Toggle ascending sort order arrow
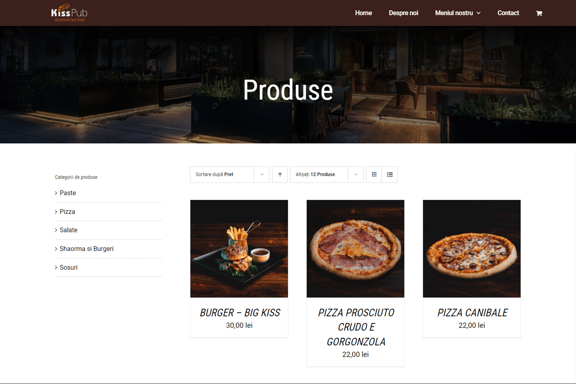 pyautogui.click(x=280, y=175)
